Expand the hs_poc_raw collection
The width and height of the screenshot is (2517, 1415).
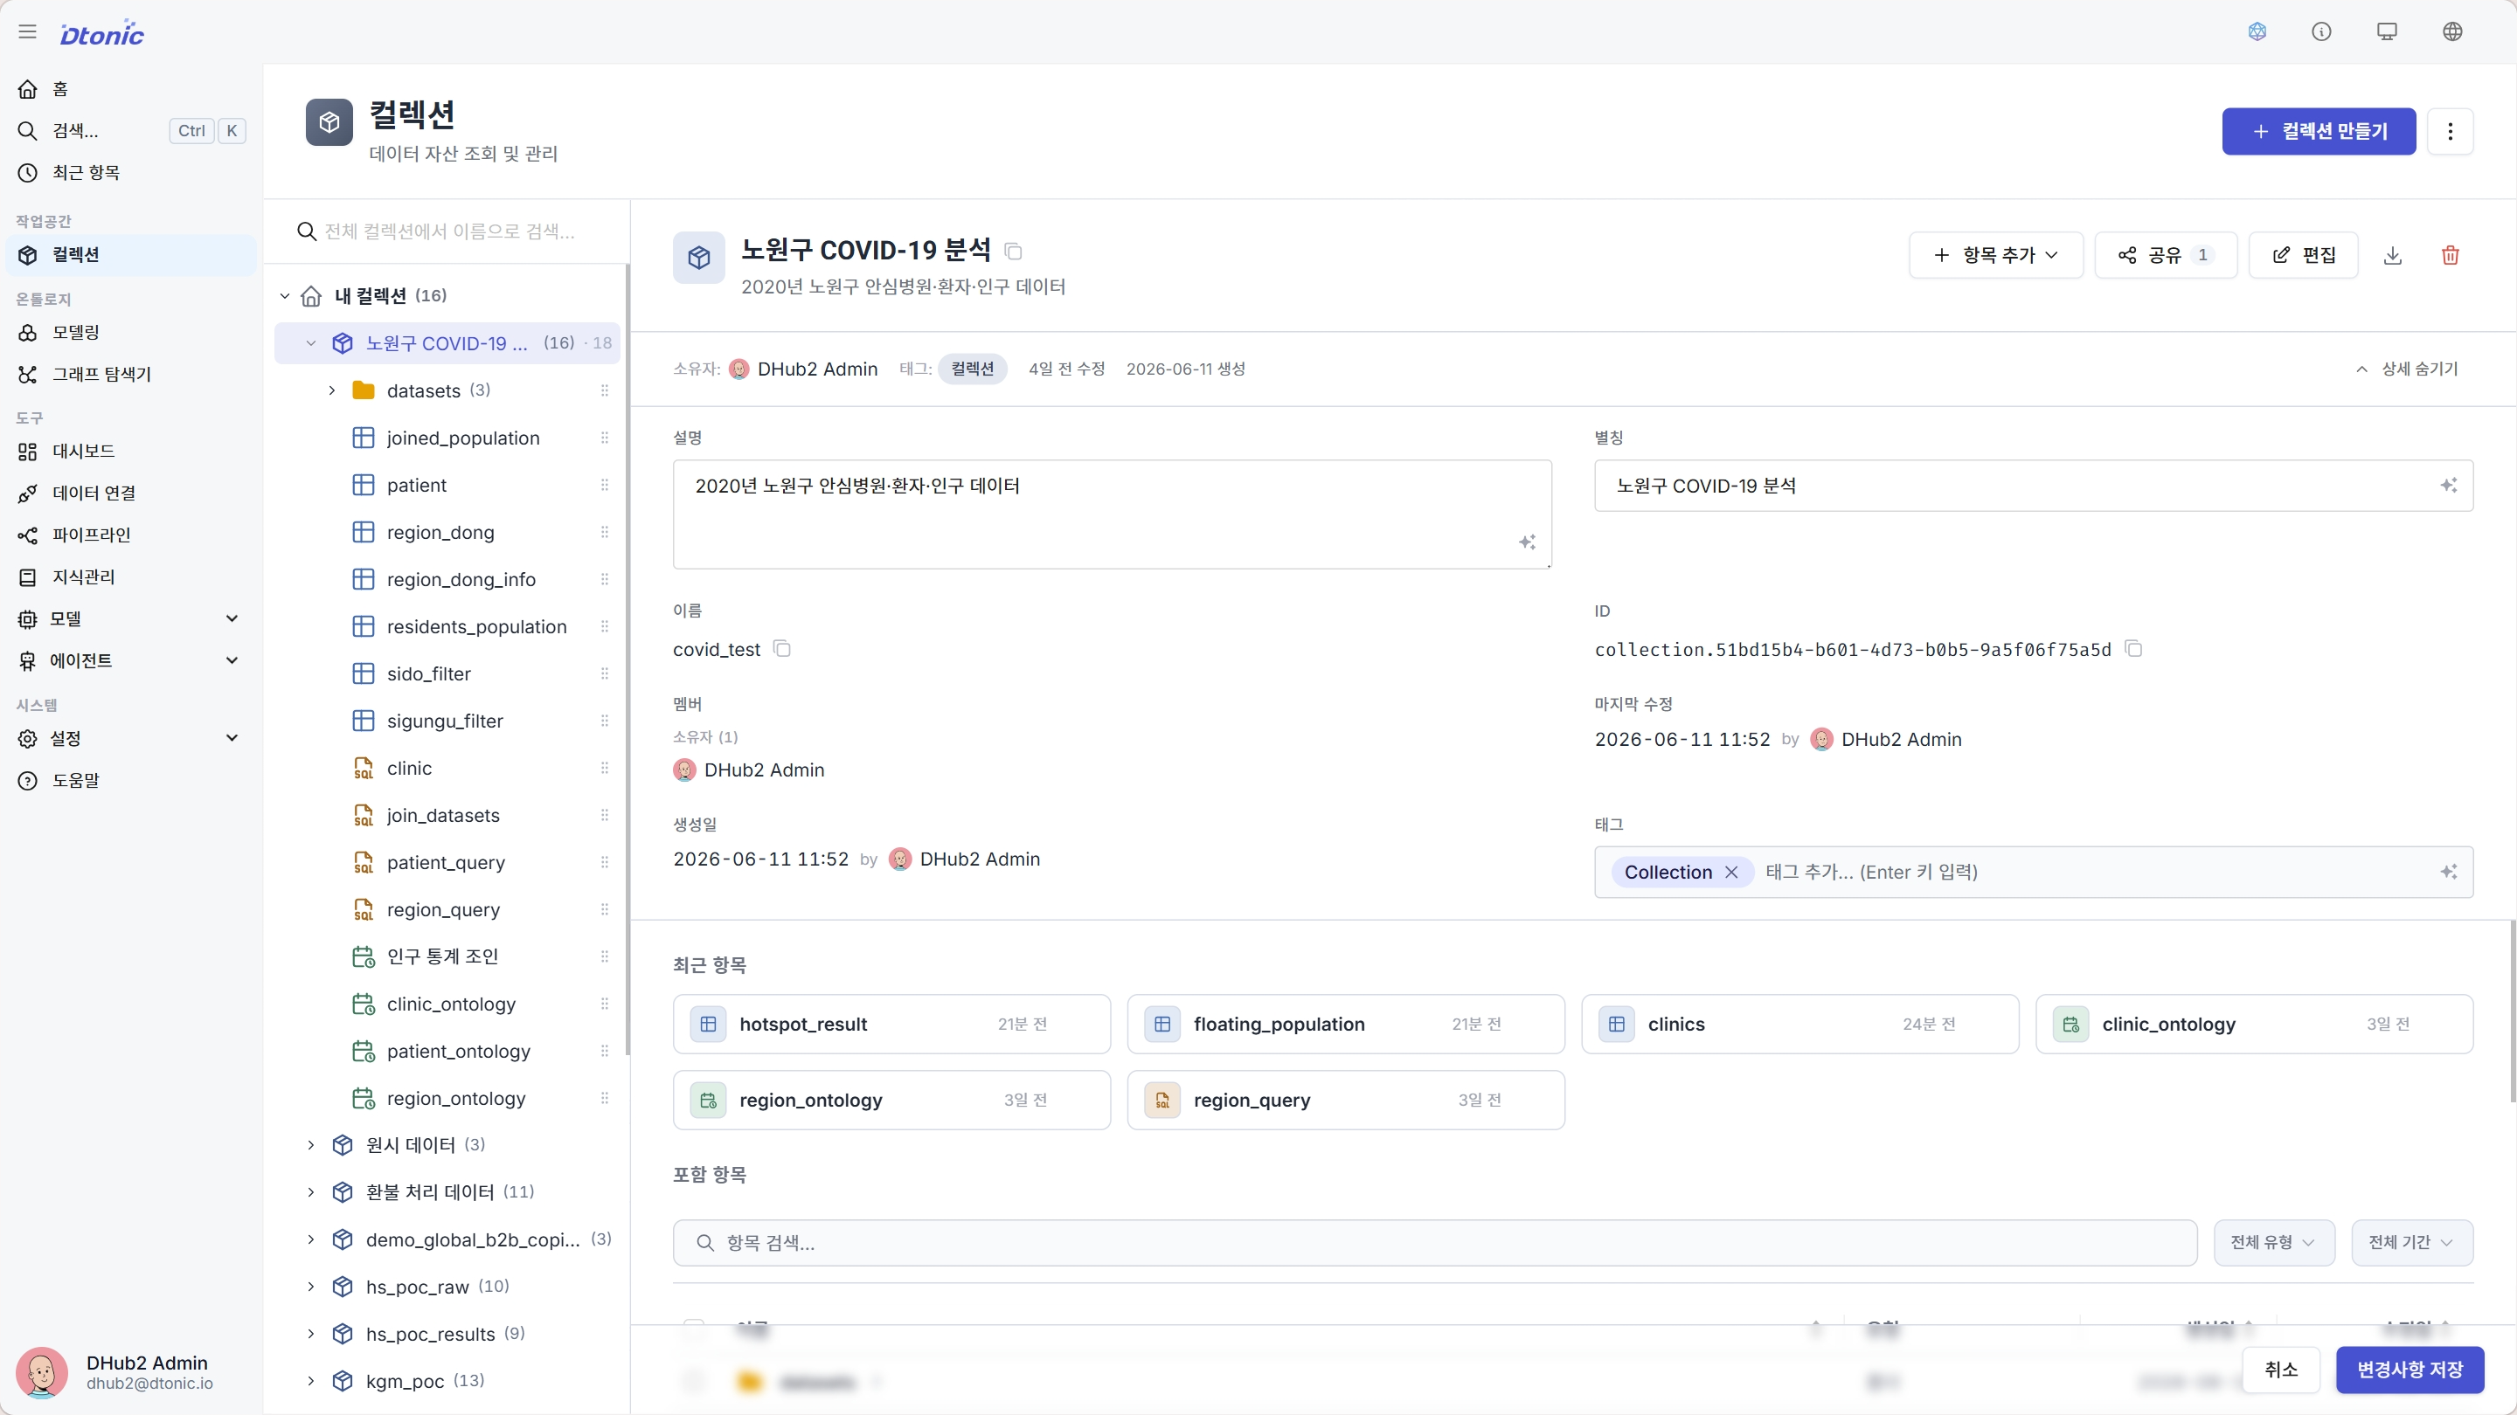311,1286
